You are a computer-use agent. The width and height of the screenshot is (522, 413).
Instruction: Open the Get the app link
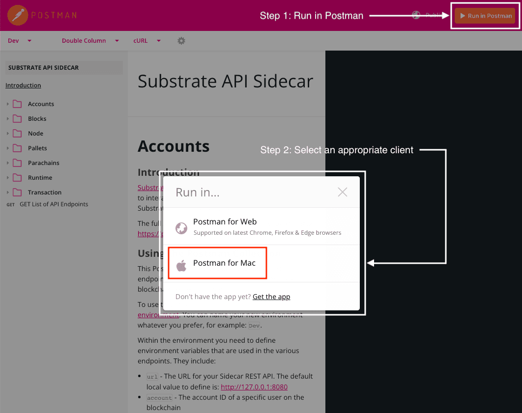(x=271, y=297)
